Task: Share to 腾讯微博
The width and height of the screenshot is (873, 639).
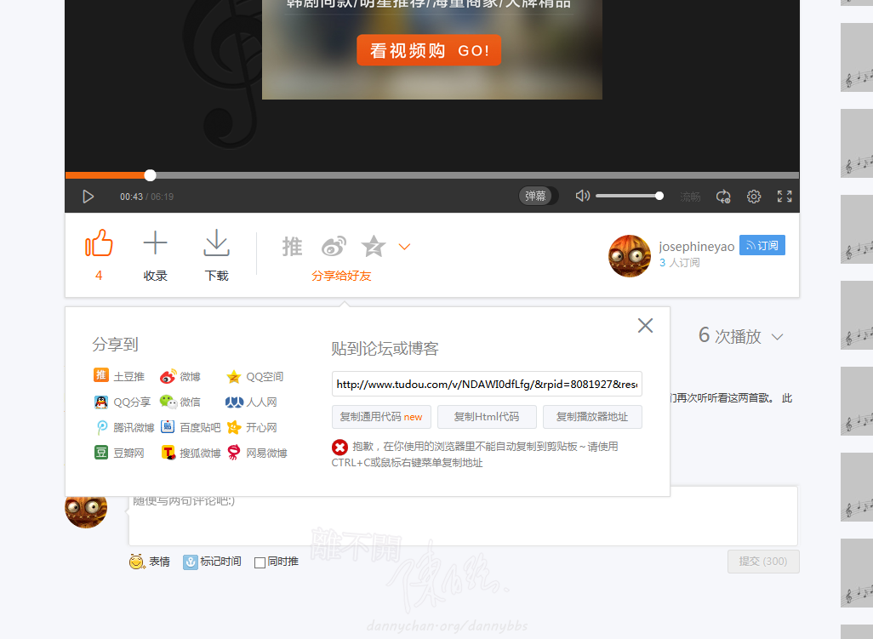Action: coord(125,427)
